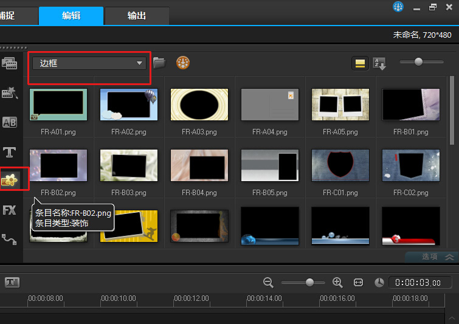Open the FX Filter library
Viewport: 459px width, 324px height.
coord(10,210)
